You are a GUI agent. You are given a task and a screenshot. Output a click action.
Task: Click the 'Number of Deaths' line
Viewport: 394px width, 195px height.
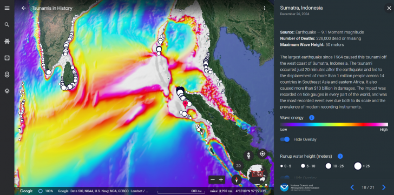click(320, 38)
